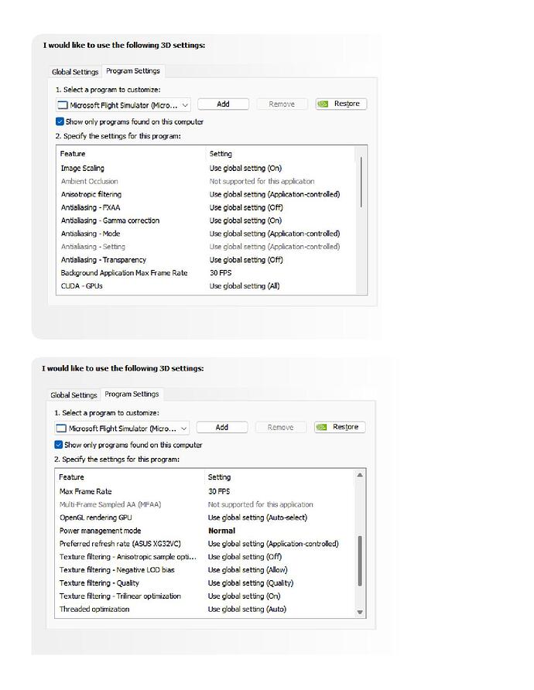Viewport: 534px width, 690px height.
Task: Click 'Use global setting (Quality)' value
Action: [251, 583]
